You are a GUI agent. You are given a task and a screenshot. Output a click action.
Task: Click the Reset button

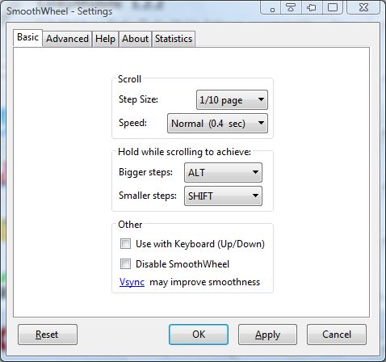pos(48,335)
